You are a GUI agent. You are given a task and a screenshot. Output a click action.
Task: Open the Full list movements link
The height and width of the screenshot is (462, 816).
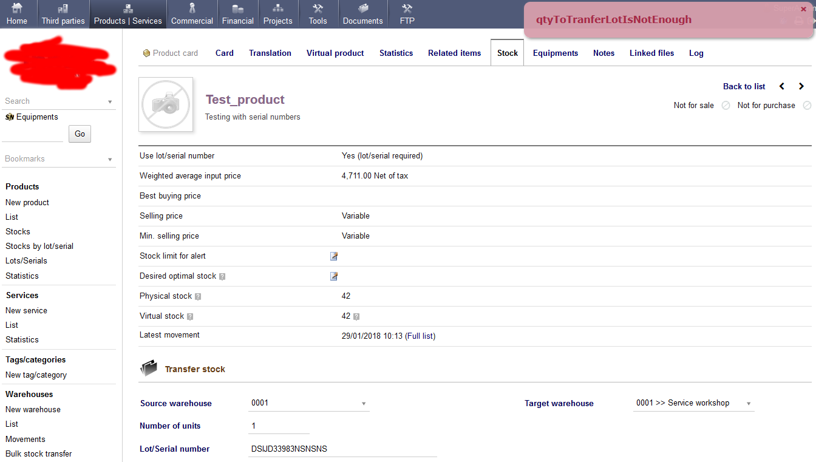pyautogui.click(x=420, y=336)
